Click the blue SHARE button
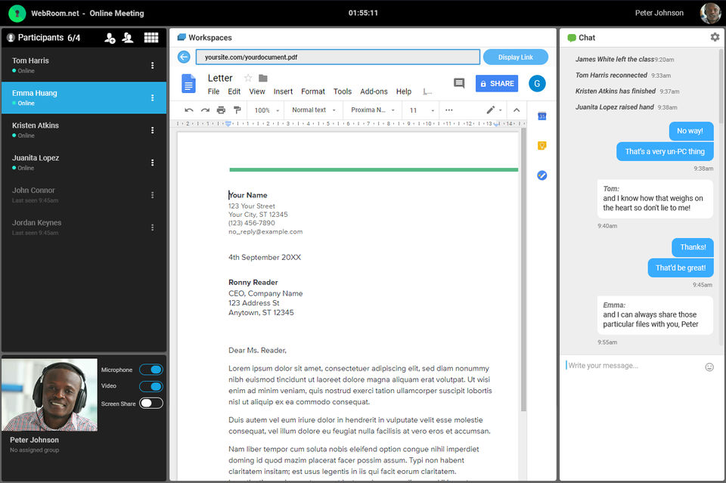 [496, 84]
